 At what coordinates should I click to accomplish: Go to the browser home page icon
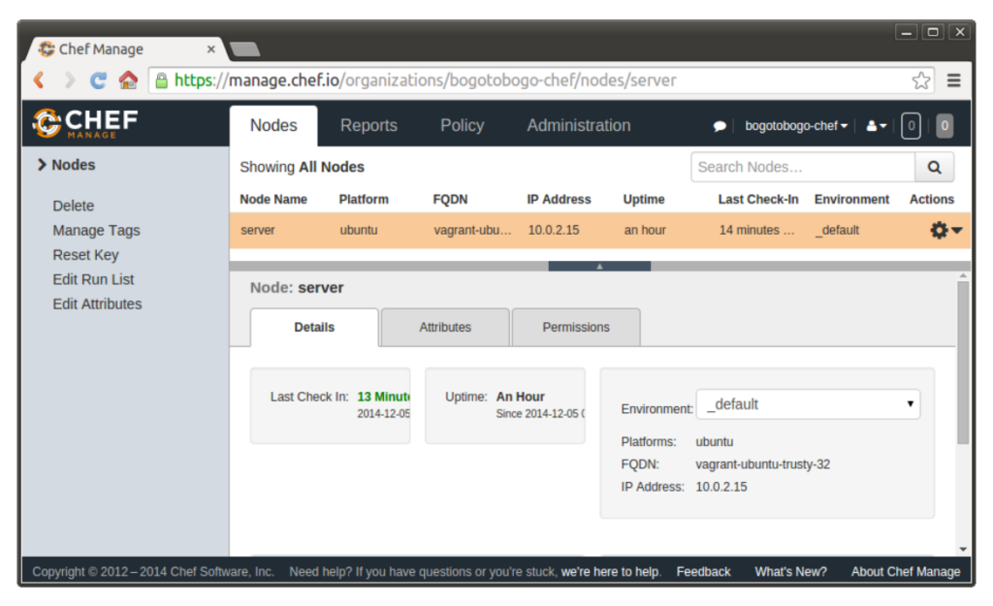[x=128, y=80]
